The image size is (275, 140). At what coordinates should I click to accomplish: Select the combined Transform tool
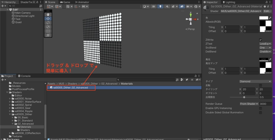[48, 35]
